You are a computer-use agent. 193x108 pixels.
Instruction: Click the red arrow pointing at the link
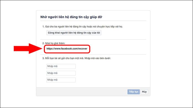(x=28, y=48)
